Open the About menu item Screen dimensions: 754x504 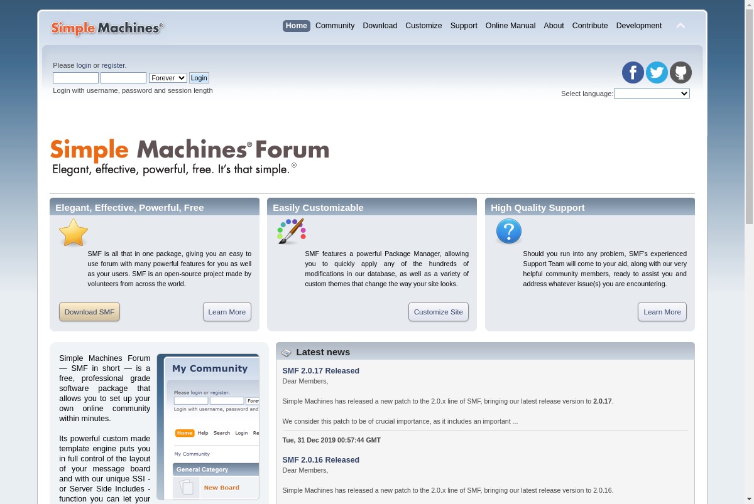(x=554, y=26)
